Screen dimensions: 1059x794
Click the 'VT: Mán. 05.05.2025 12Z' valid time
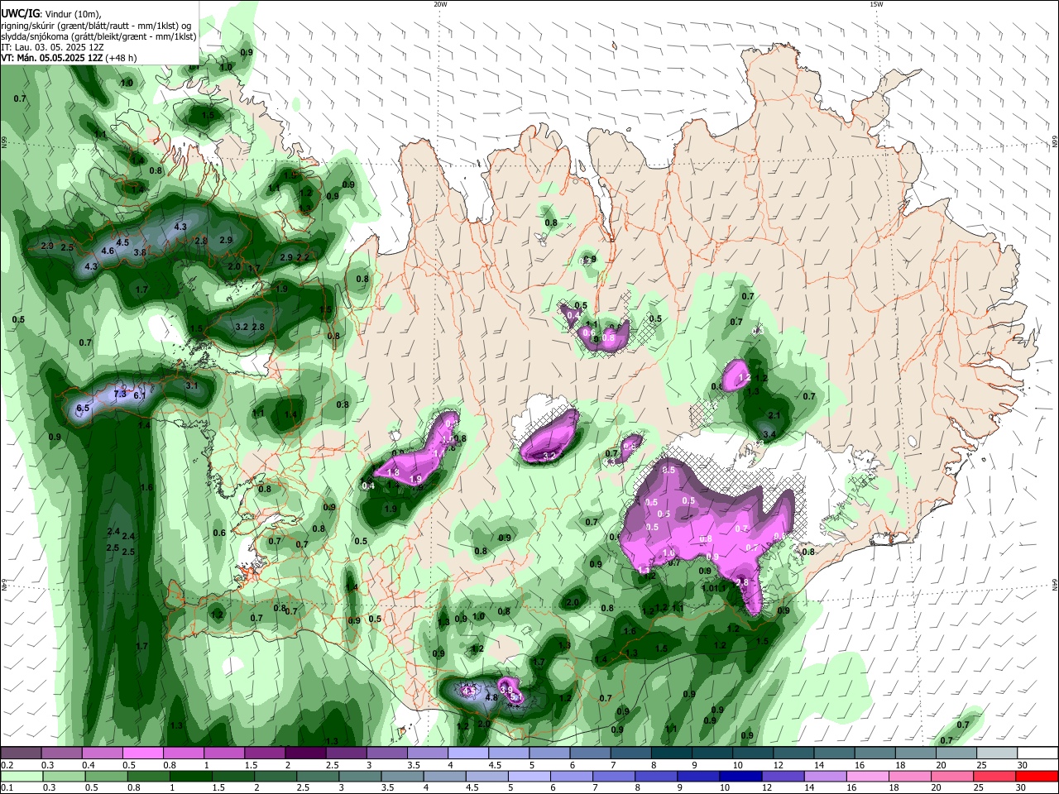click(52, 58)
